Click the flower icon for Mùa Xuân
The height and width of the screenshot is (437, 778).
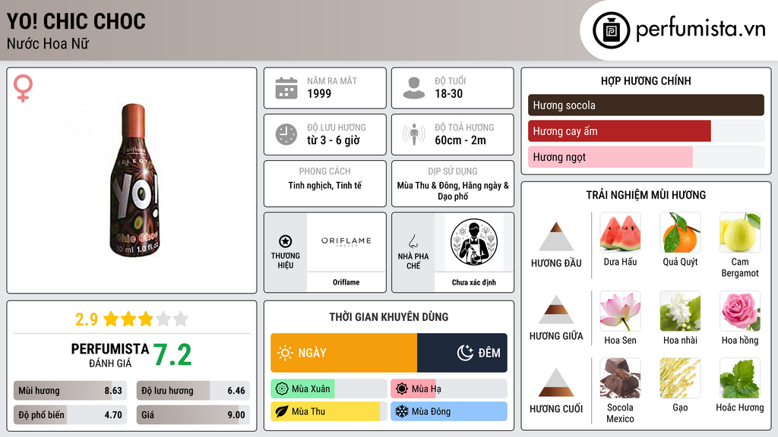tap(282, 389)
